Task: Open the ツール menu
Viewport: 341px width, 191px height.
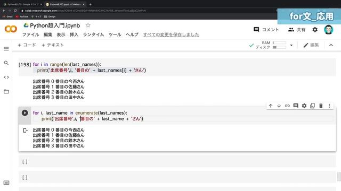Action: coord(115,34)
